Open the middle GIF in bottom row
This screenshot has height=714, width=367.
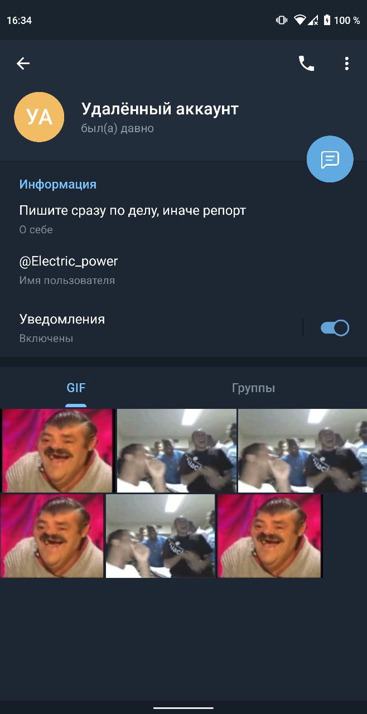[161, 535]
